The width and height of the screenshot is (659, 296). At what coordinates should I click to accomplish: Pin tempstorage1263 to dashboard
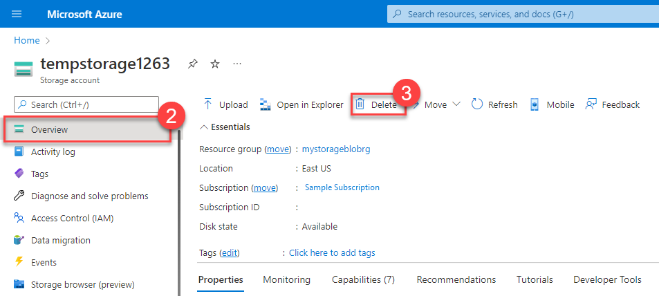tap(193, 64)
